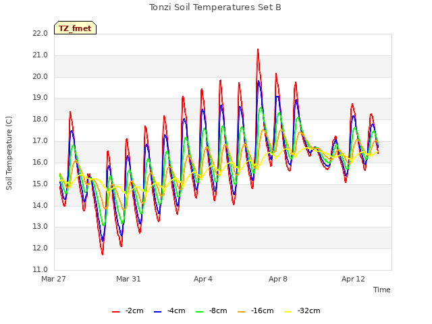
Task: Select the -16cm legend label
Action: pos(263,310)
